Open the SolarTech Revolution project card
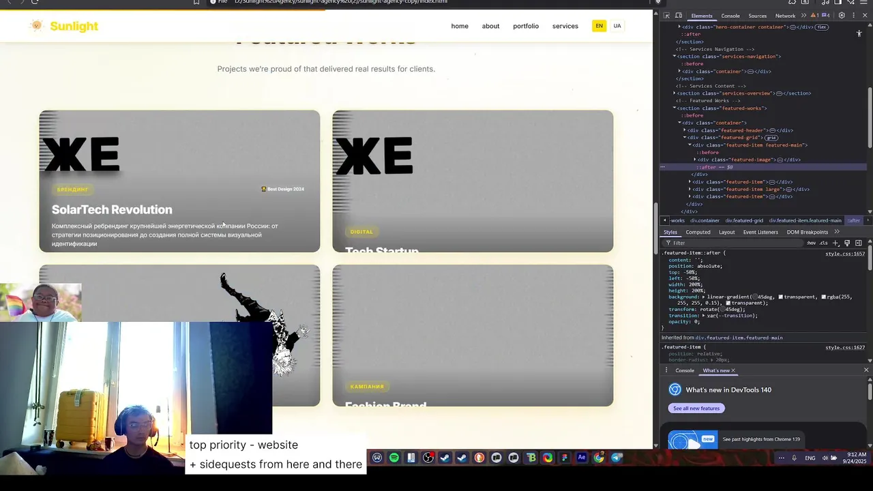873x491 pixels. click(179, 181)
